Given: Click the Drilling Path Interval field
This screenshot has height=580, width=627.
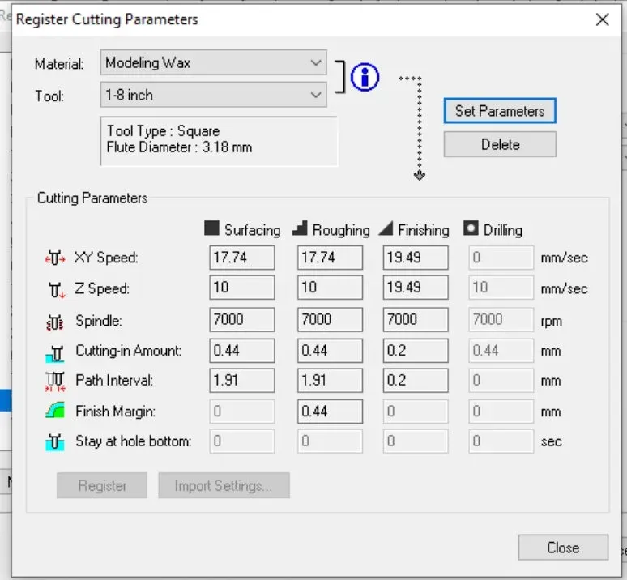Looking at the screenshot, I should pos(501,380).
